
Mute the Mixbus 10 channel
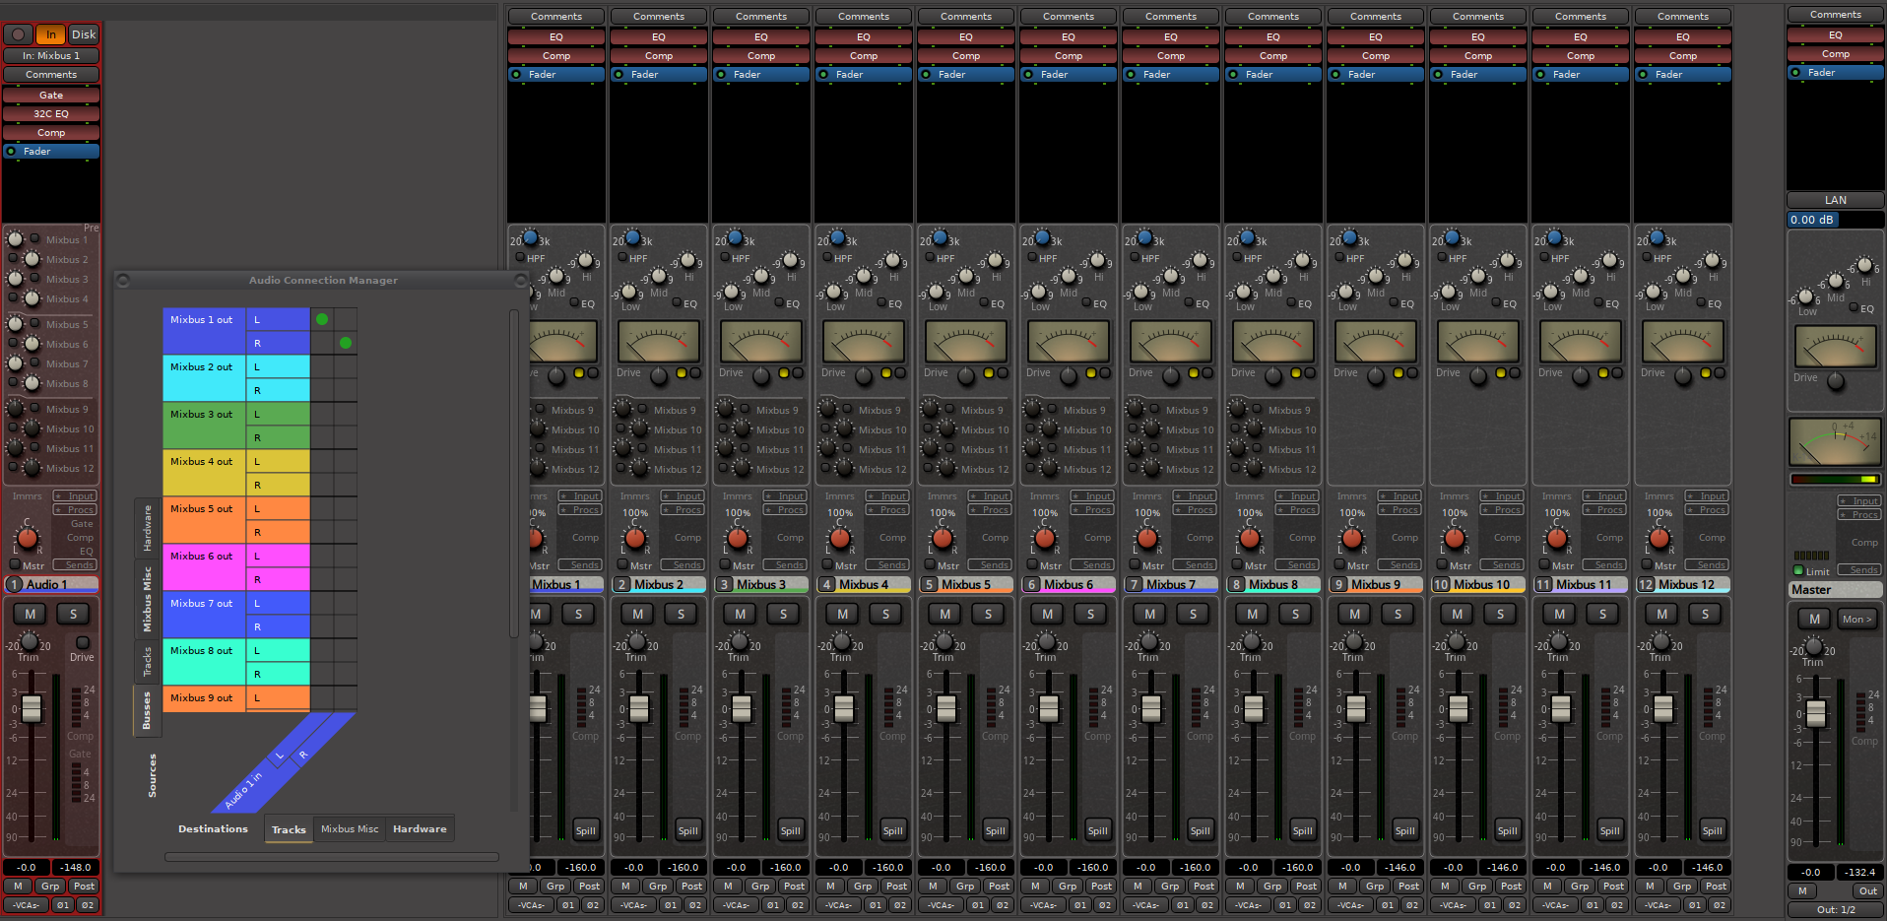1458,614
